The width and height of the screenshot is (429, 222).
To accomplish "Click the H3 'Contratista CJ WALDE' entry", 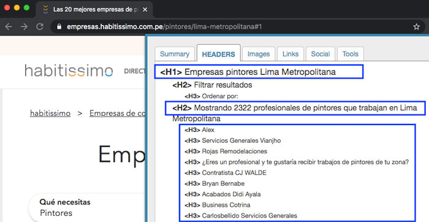I will [225, 173].
